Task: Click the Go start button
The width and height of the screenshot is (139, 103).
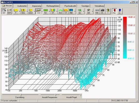Action: 80,11
